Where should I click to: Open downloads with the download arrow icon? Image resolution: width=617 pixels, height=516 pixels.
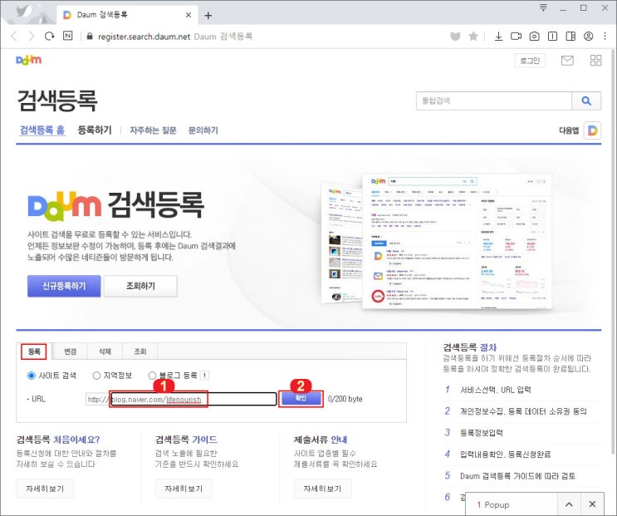498,37
